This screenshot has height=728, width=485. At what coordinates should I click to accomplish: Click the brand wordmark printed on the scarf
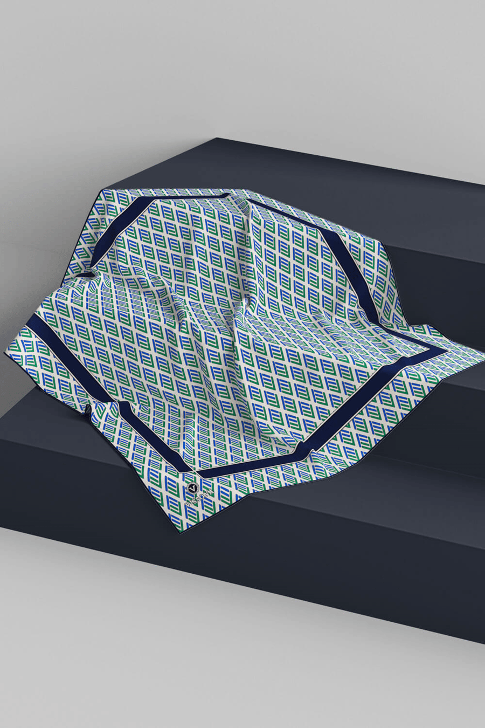[199, 498]
